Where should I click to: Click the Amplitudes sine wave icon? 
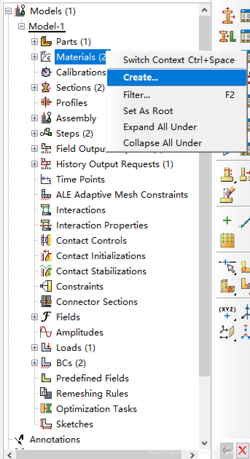46,332
